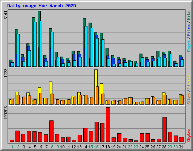The image size is (193, 151).
Task: Click day 31 on the x-axis
Action: click(181, 147)
